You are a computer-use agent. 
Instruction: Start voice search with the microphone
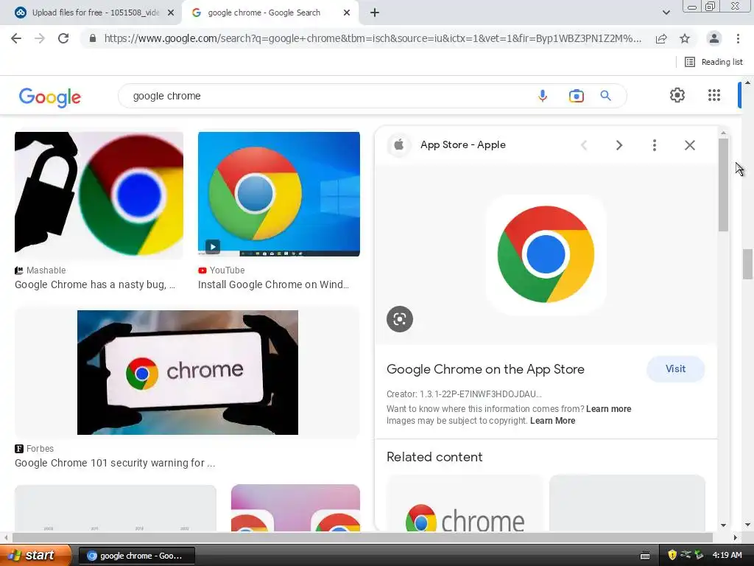(x=543, y=96)
